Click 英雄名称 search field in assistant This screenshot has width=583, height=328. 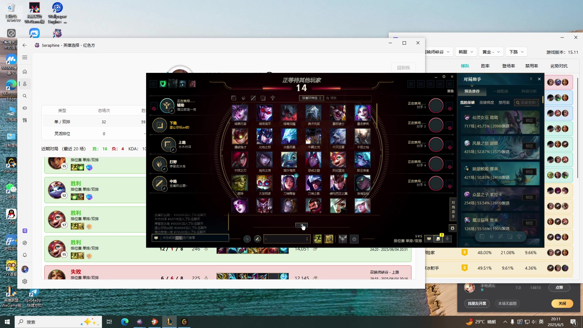pos(527,103)
